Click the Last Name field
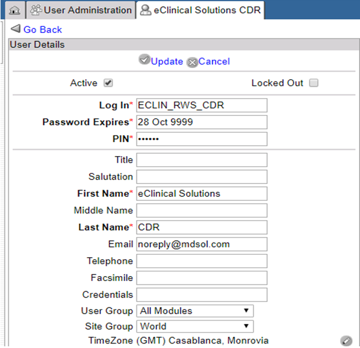 [x=202, y=227]
